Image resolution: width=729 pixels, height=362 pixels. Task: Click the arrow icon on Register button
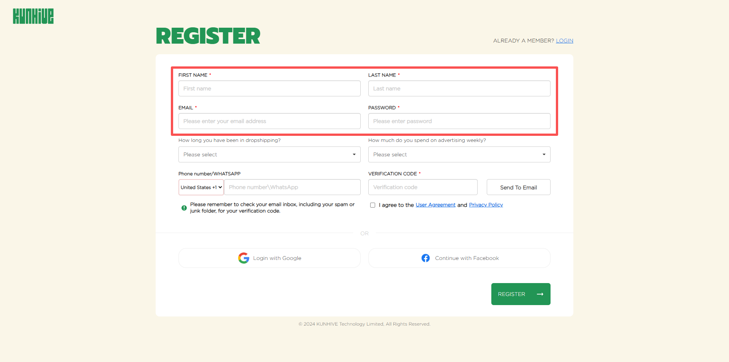(x=540, y=294)
